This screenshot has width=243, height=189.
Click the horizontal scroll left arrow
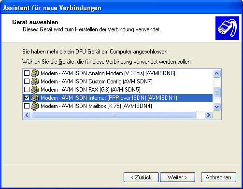click(27, 115)
